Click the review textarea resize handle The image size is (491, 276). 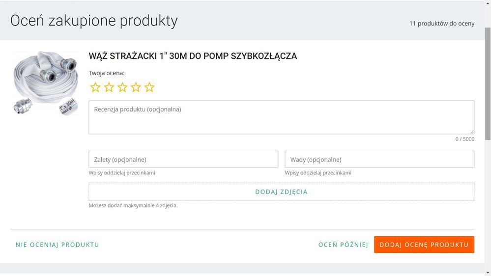tap(472, 132)
